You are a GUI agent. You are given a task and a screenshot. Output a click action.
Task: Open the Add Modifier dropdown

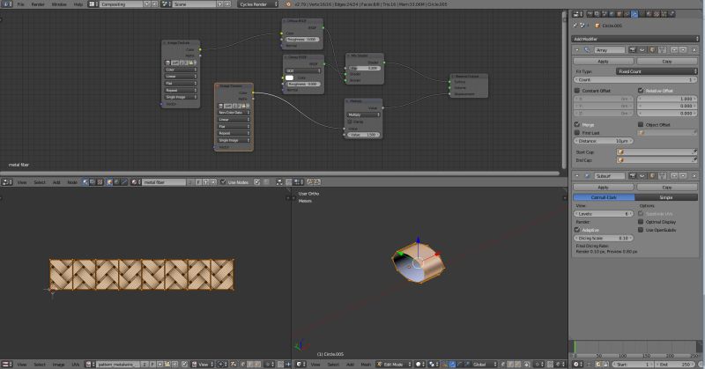click(635, 39)
